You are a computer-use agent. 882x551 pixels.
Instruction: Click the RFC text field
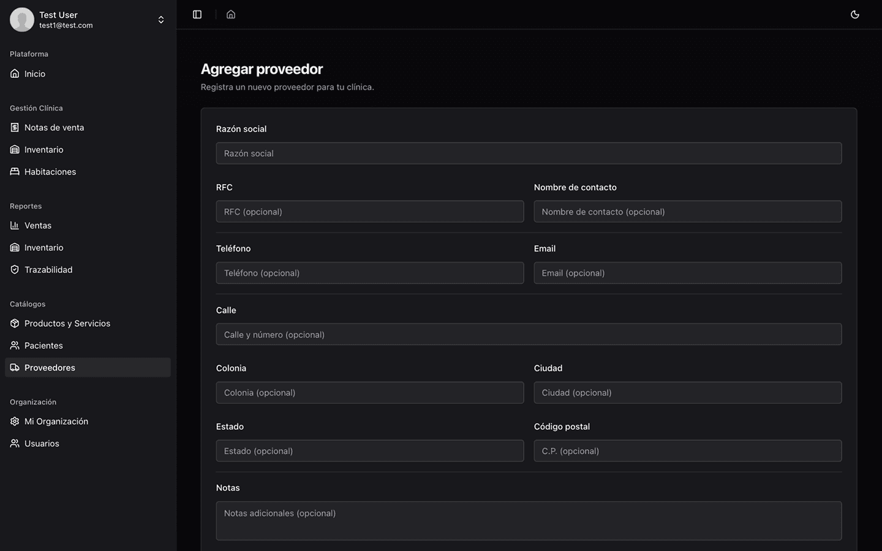(x=369, y=212)
